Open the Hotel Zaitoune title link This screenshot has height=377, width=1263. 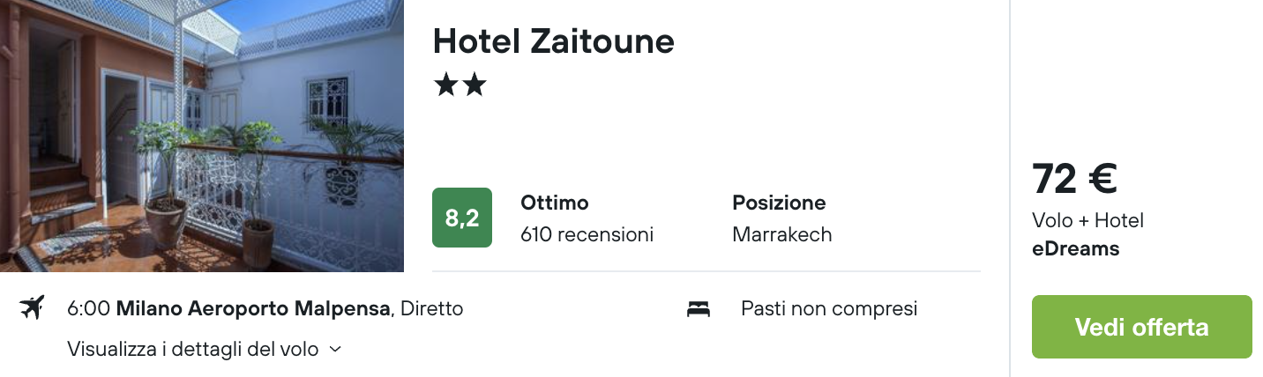coord(553,41)
